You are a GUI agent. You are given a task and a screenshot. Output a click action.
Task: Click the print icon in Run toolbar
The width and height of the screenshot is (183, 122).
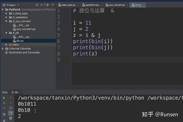click(11, 118)
